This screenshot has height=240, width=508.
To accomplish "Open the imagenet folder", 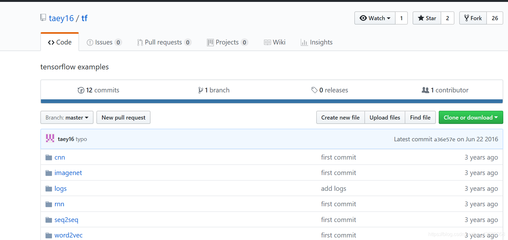I will [x=68, y=173].
